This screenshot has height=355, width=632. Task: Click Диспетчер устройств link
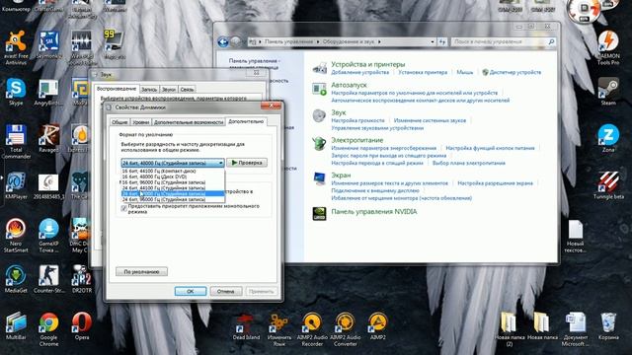point(515,72)
